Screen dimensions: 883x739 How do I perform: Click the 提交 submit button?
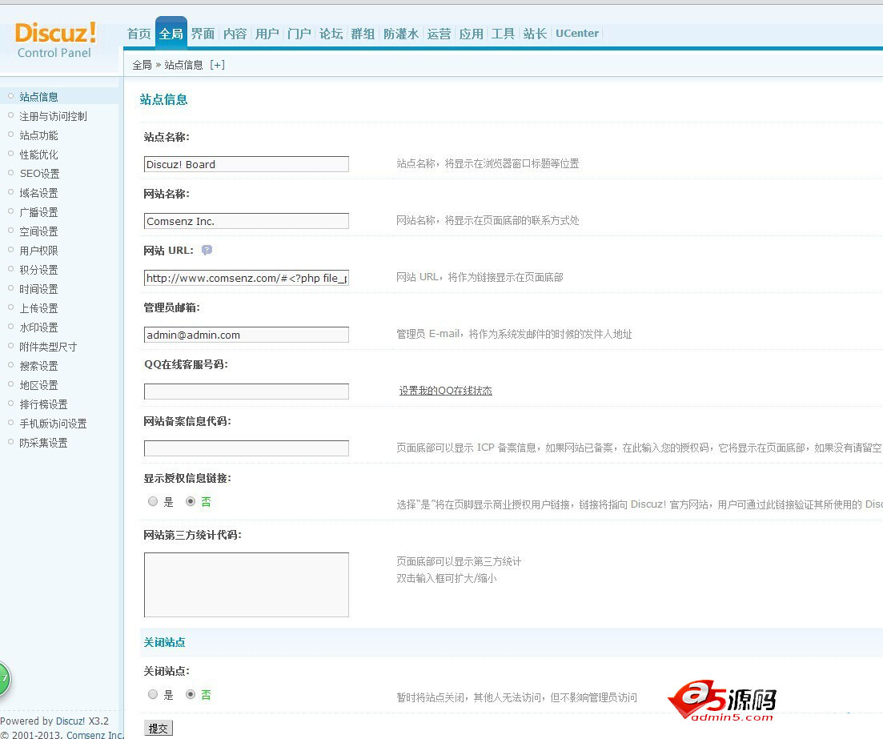coord(158,728)
